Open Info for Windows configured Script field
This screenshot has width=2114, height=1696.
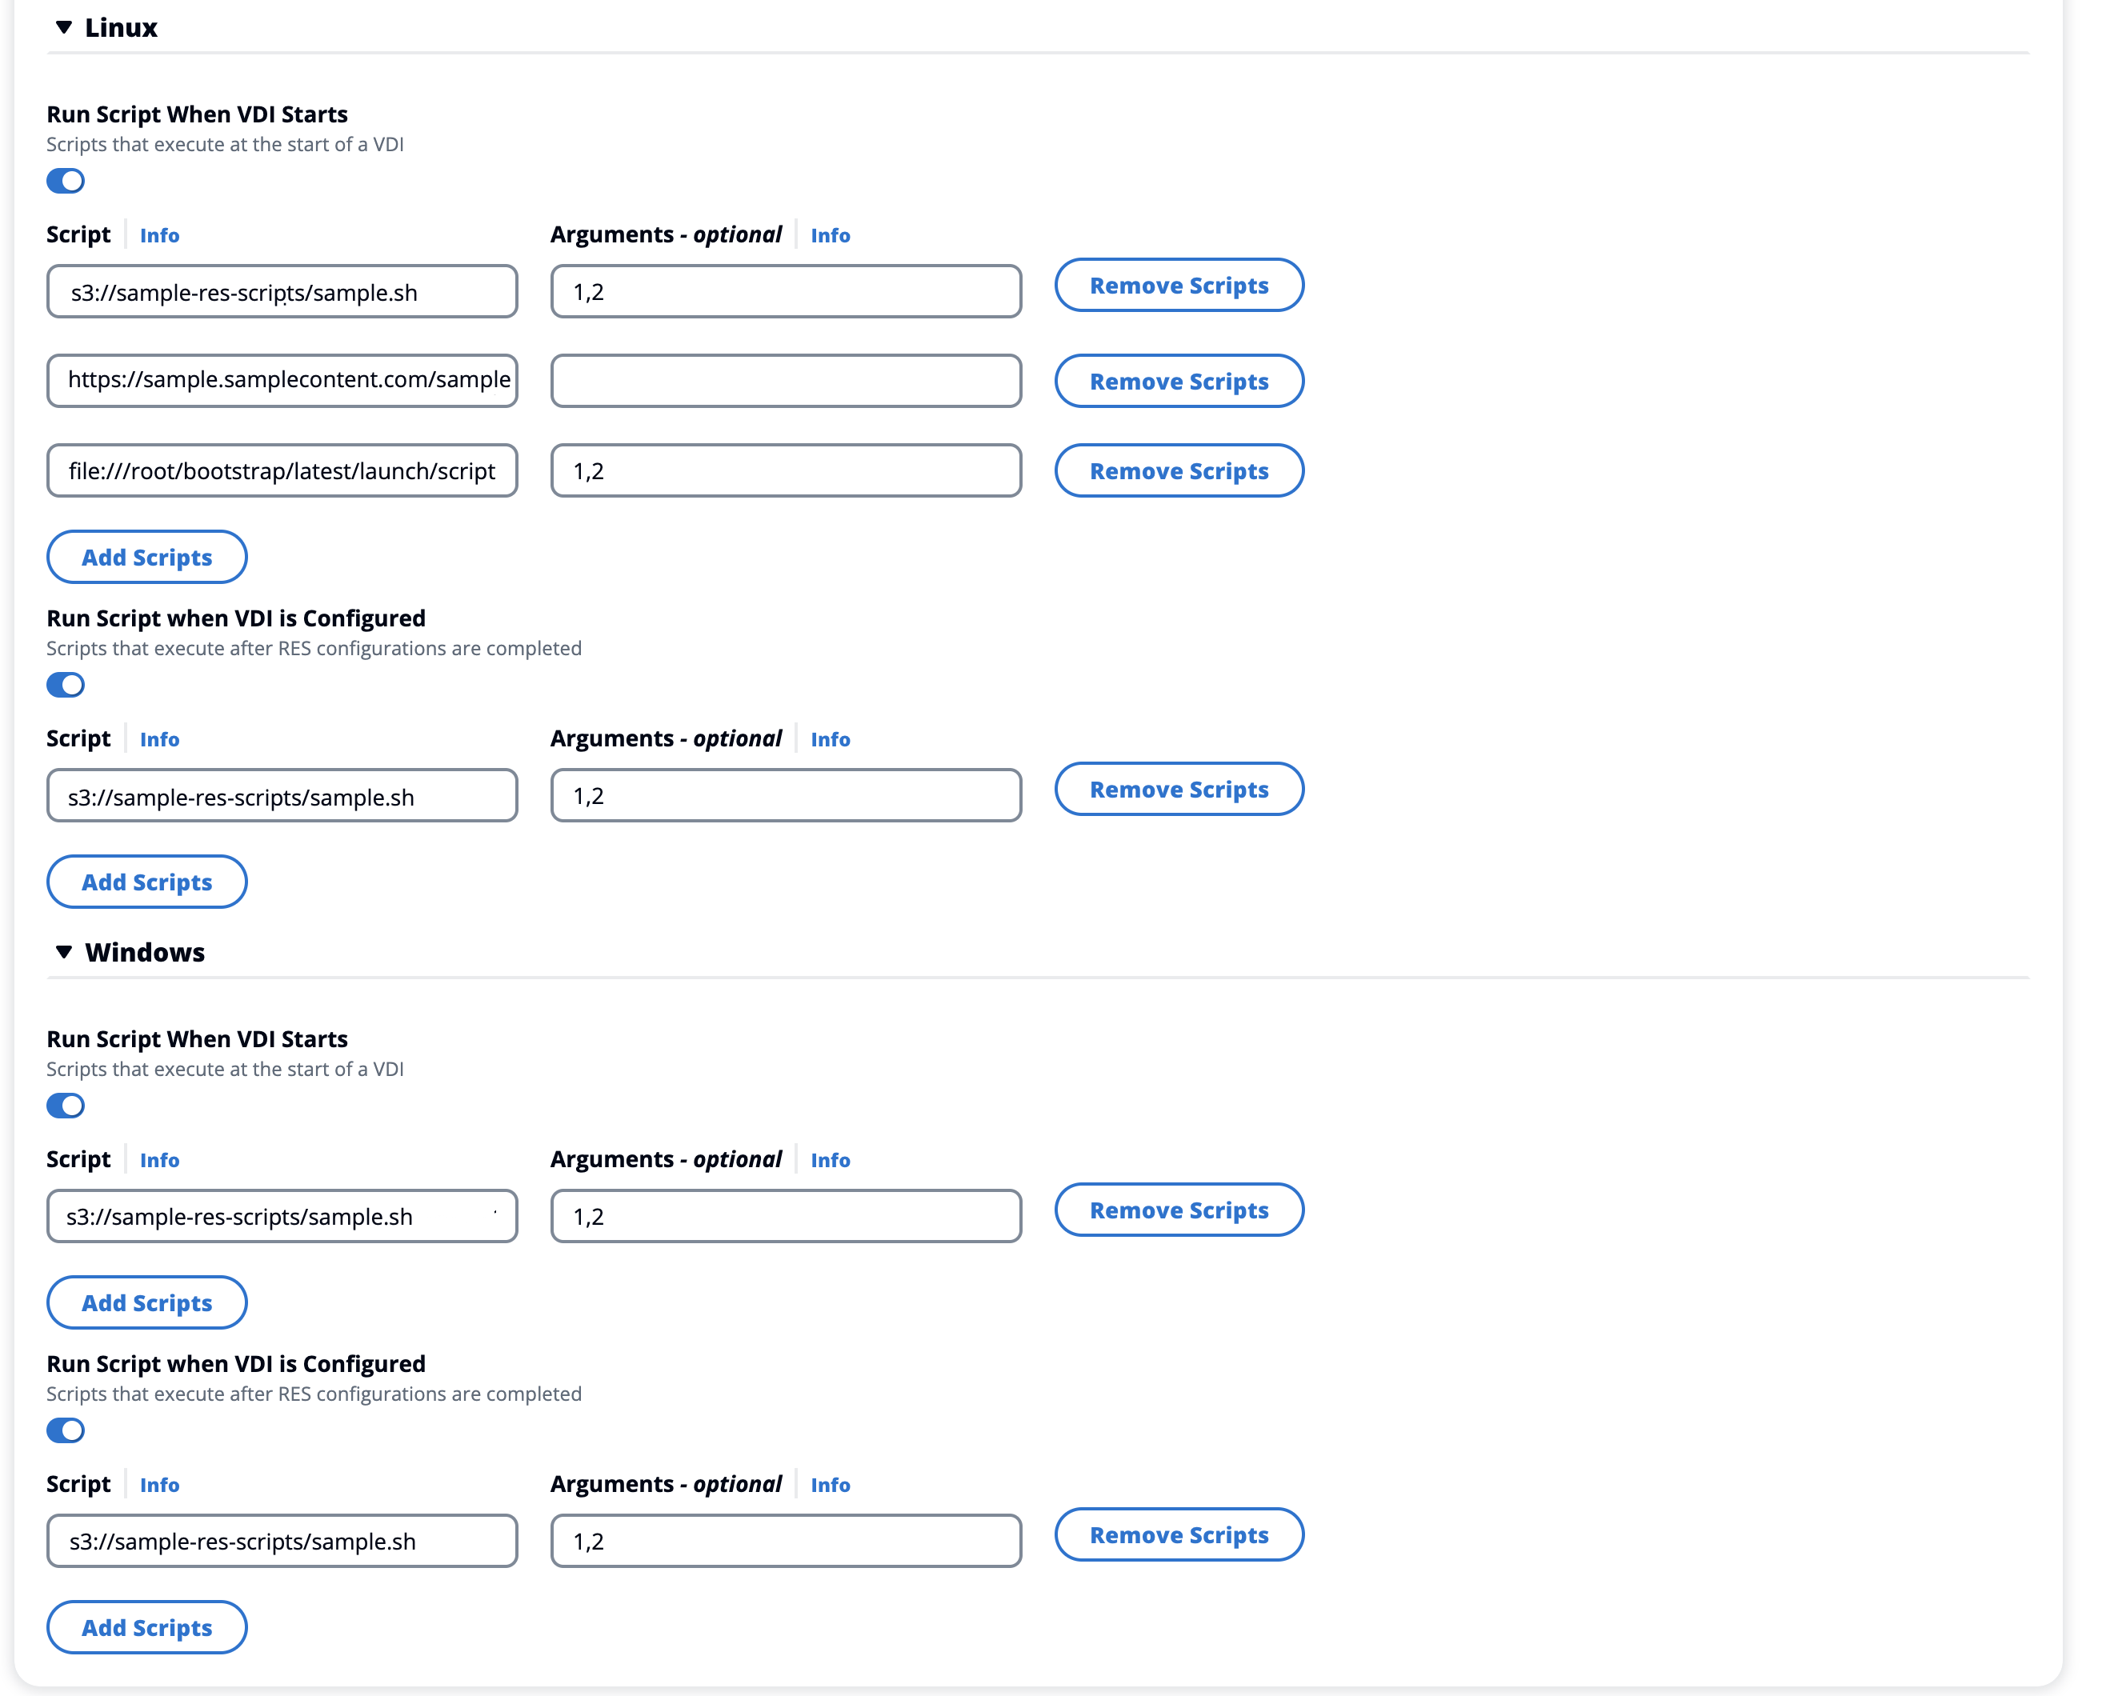point(159,1484)
